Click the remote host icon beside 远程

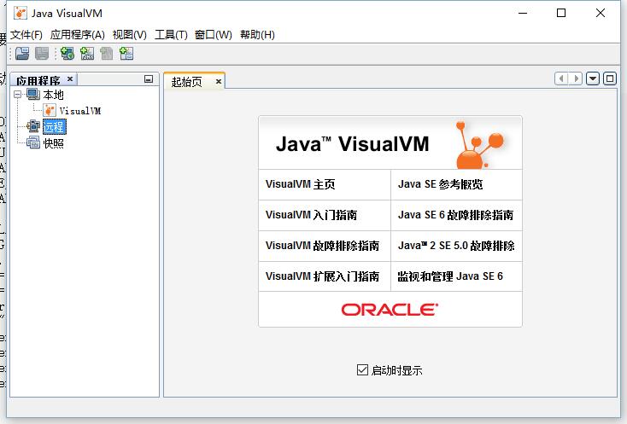[x=33, y=126]
